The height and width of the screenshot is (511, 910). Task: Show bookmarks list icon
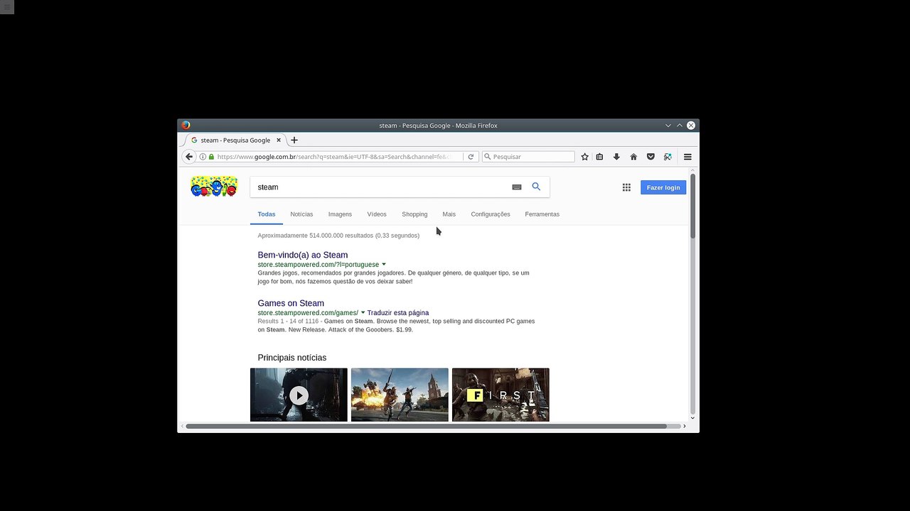pyautogui.click(x=599, y=157)
